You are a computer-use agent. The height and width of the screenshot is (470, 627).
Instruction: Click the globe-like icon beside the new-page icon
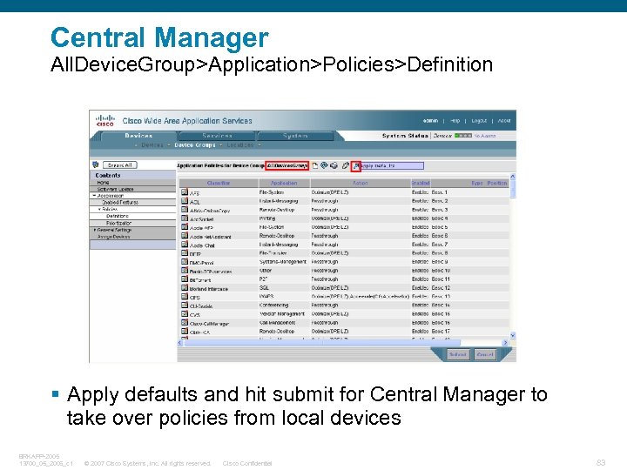[324, 165]
